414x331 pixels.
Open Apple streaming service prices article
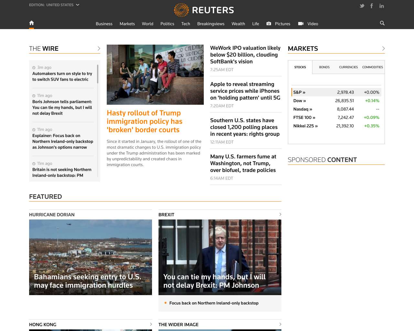245,91
